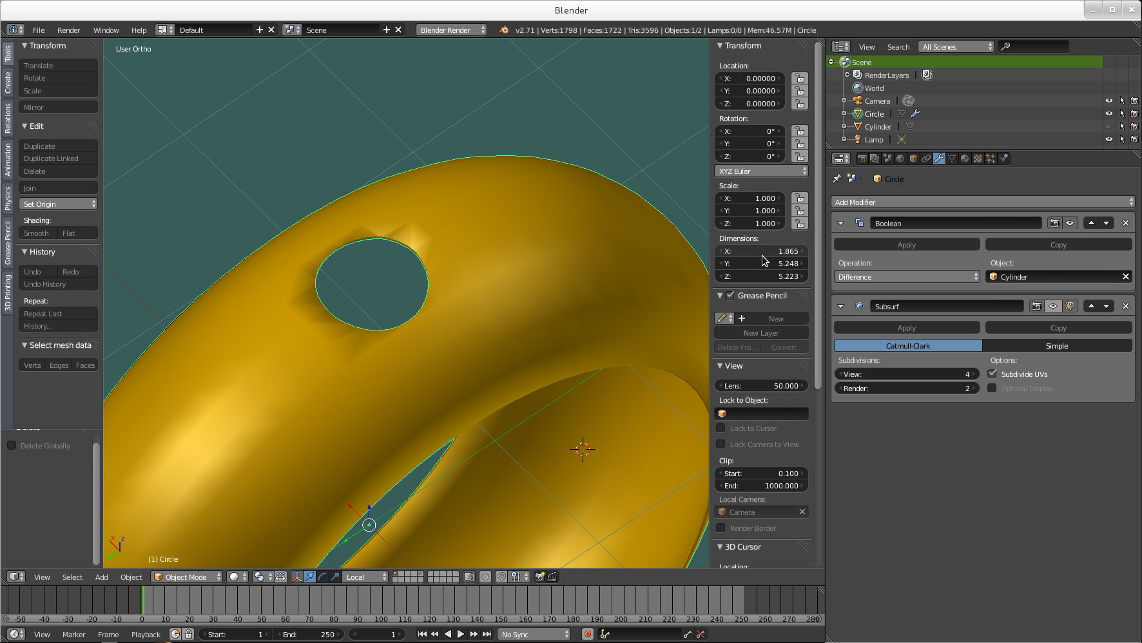Viewport: 1142px width, 643px height.
Task: Click the Duplicate Linked button
Action: 58,158
